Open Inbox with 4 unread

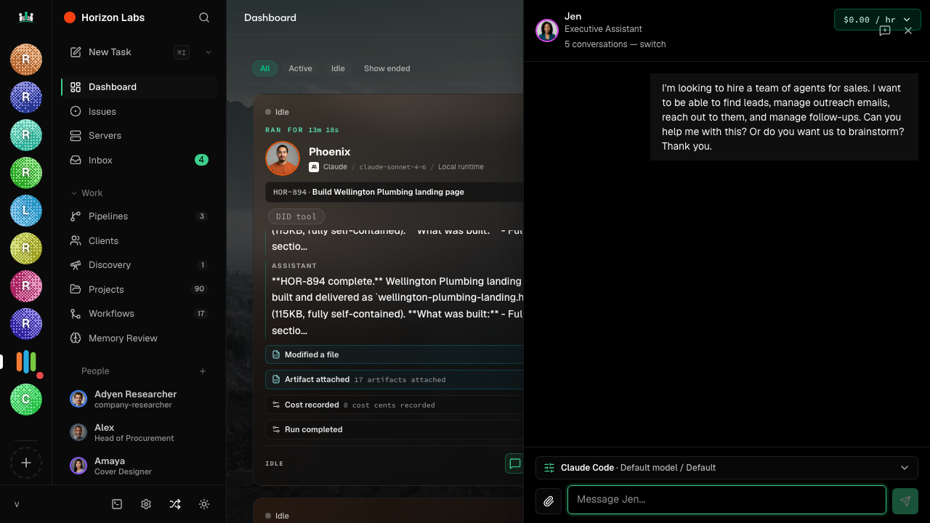[x=139, y=161]
